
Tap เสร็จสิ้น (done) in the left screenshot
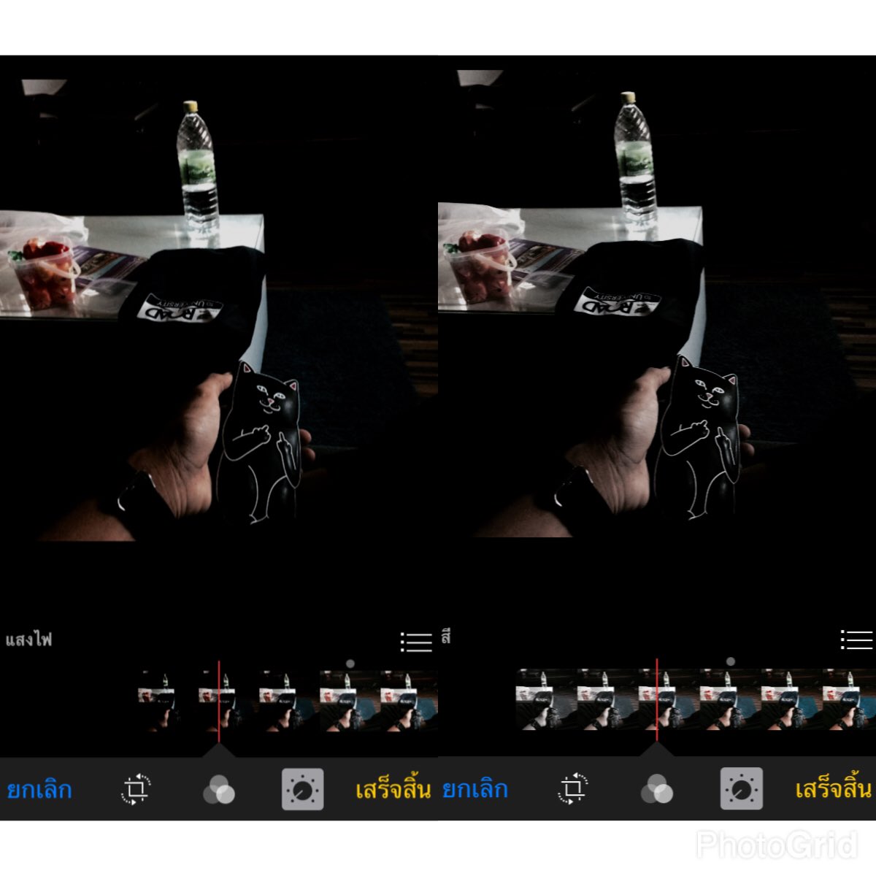point(393,789)
